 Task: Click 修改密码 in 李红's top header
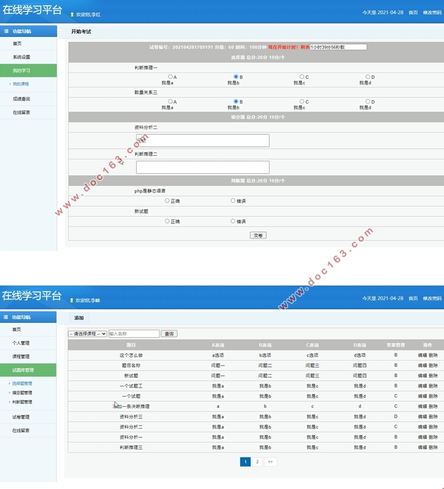click(x=432, y=13)
